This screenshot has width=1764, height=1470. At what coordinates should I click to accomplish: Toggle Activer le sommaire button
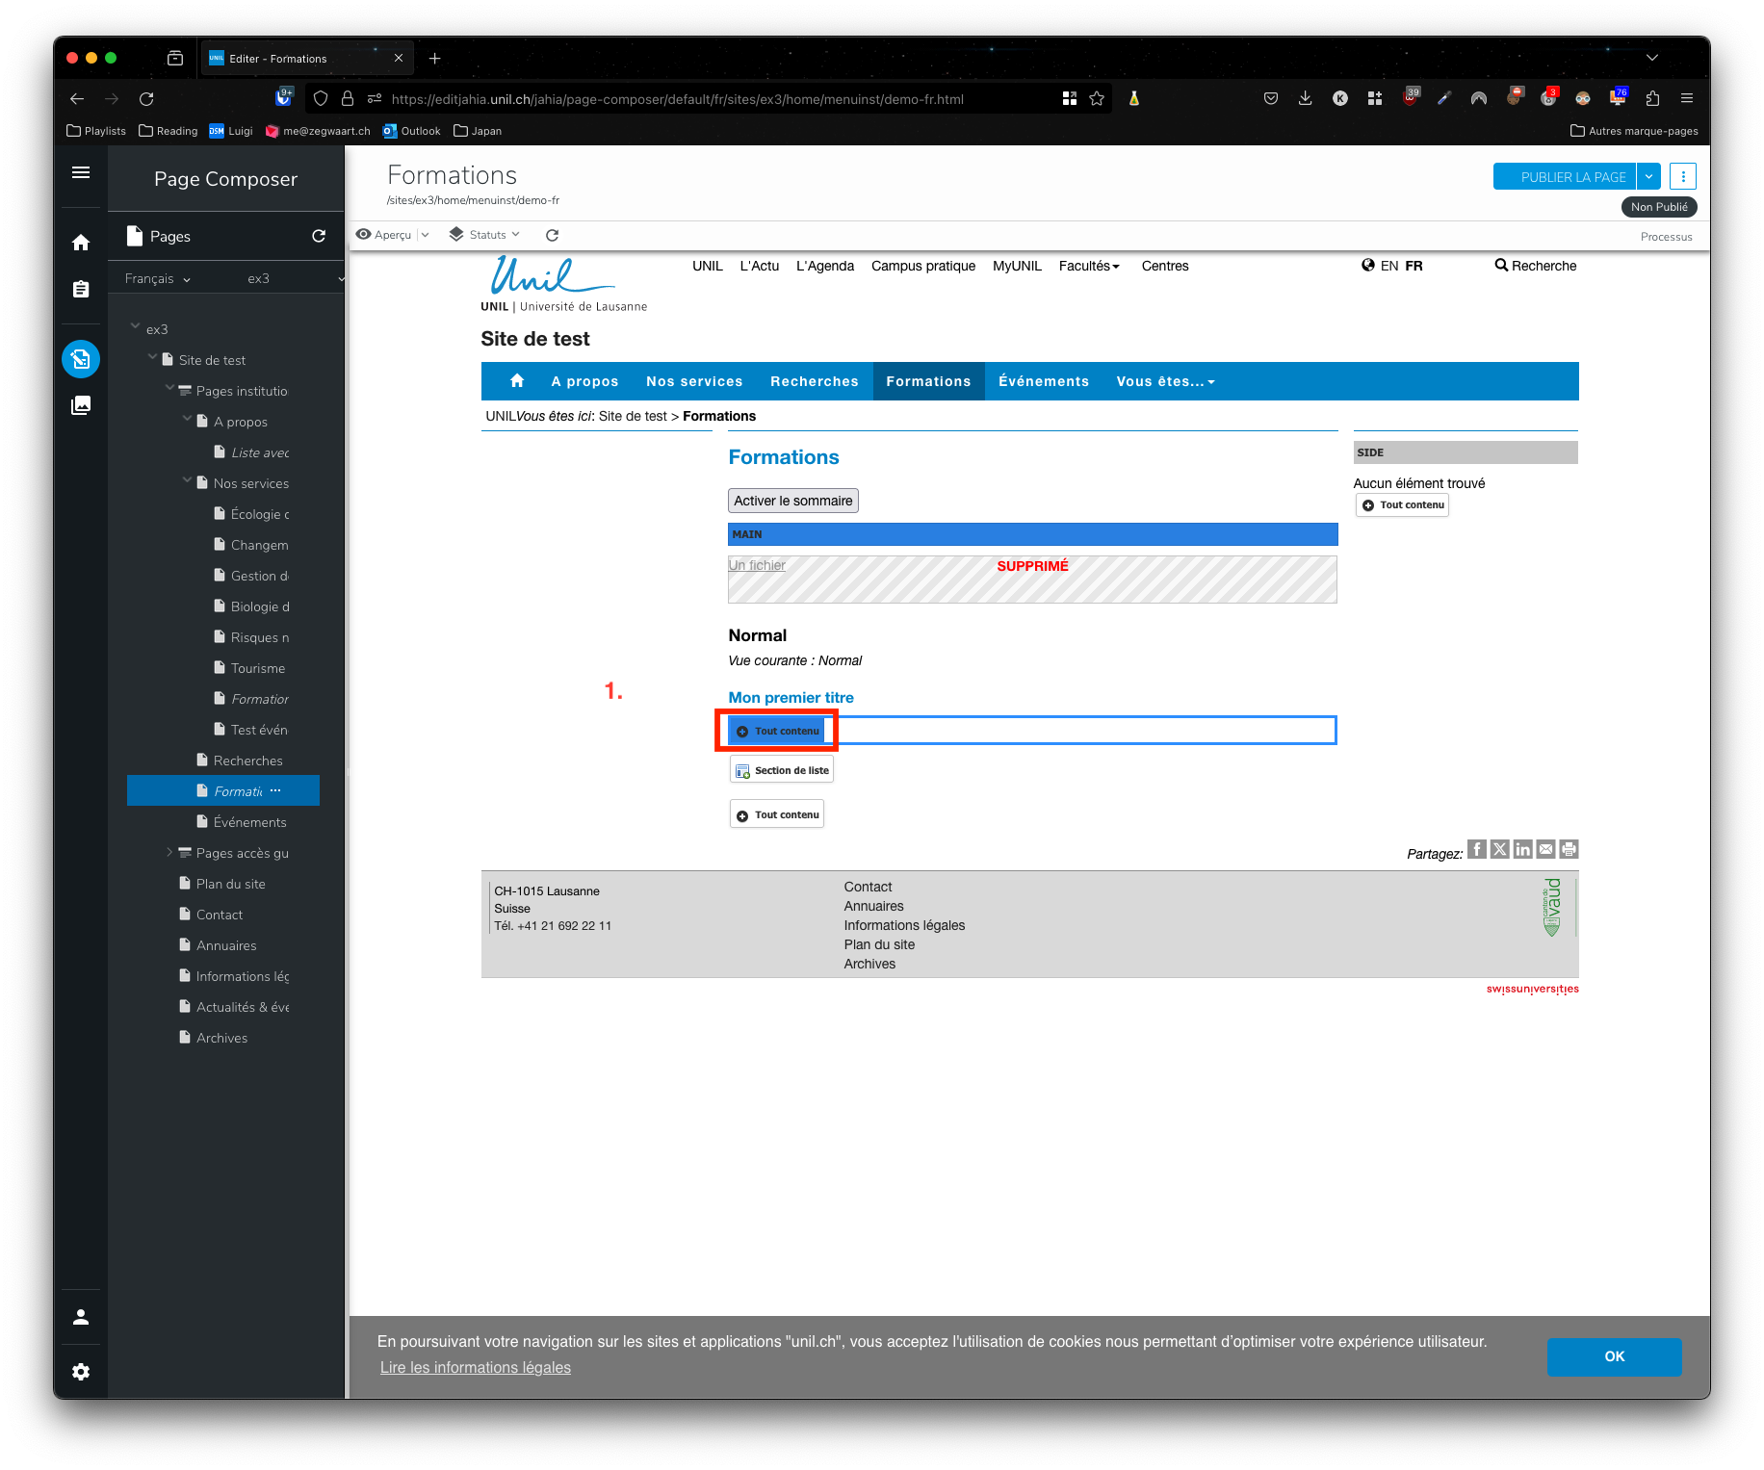(x=792, y=501)
